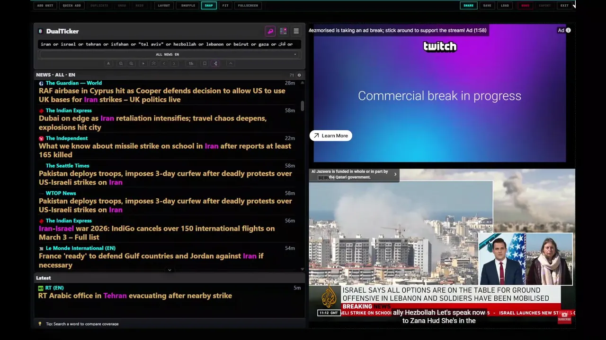The width and height of the screenshot is (606, 340).
Task: Click the zoom in magnifier icon
Action: [131, 63]
